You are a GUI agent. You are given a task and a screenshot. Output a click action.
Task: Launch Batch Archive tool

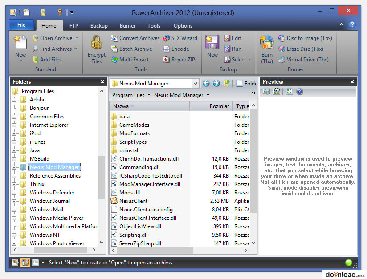[131, 49]
